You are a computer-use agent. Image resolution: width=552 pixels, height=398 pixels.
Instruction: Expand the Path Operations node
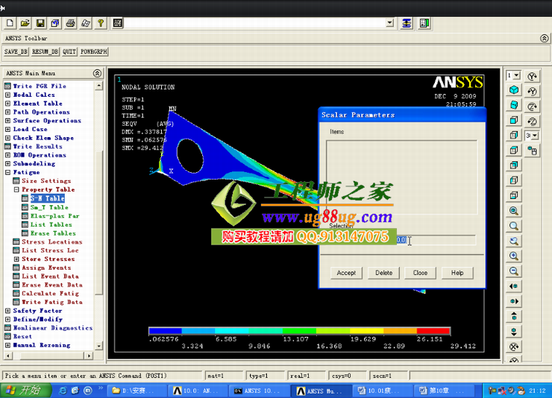coord(7,112)
